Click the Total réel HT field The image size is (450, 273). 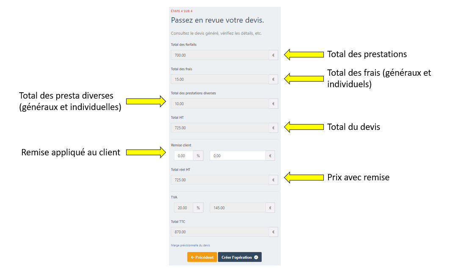(x=219, y=180)
